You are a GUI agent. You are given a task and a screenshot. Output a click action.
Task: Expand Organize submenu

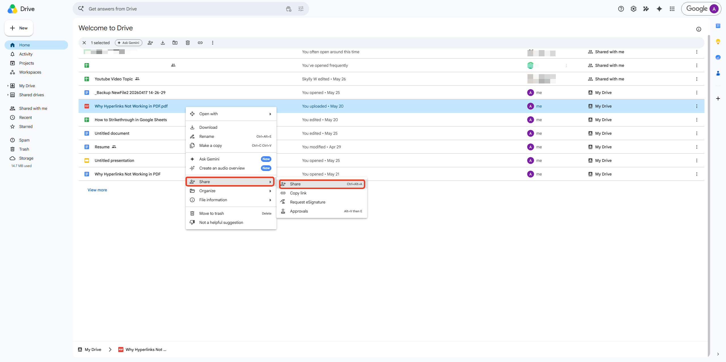231,191
